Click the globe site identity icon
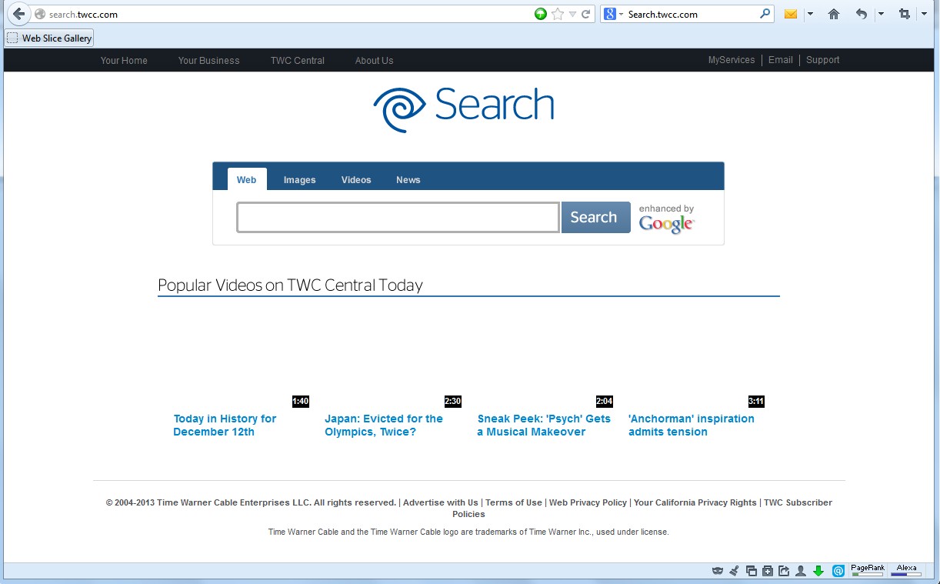The height and width of the screenshot is (584, 940). [x=41, y=14]
